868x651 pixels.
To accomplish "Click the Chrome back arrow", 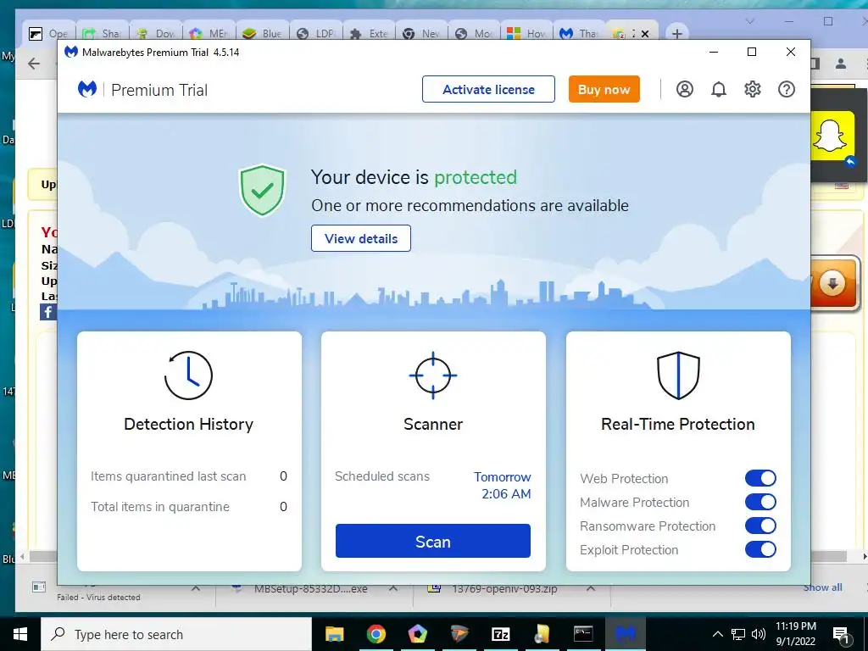I will [x=34, y=64].
